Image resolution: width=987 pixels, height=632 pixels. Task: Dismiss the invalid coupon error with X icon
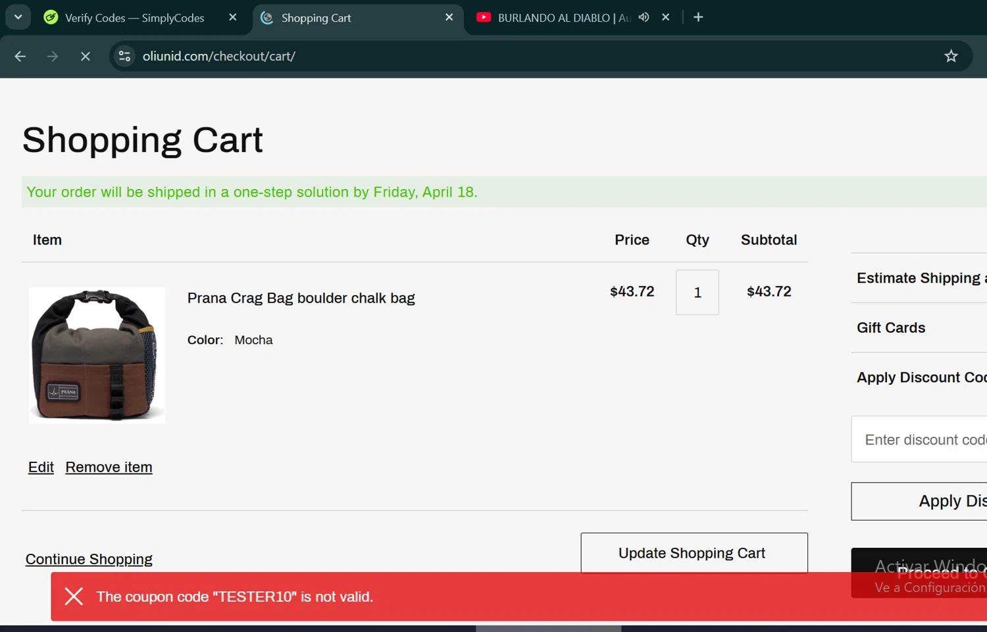74,596
